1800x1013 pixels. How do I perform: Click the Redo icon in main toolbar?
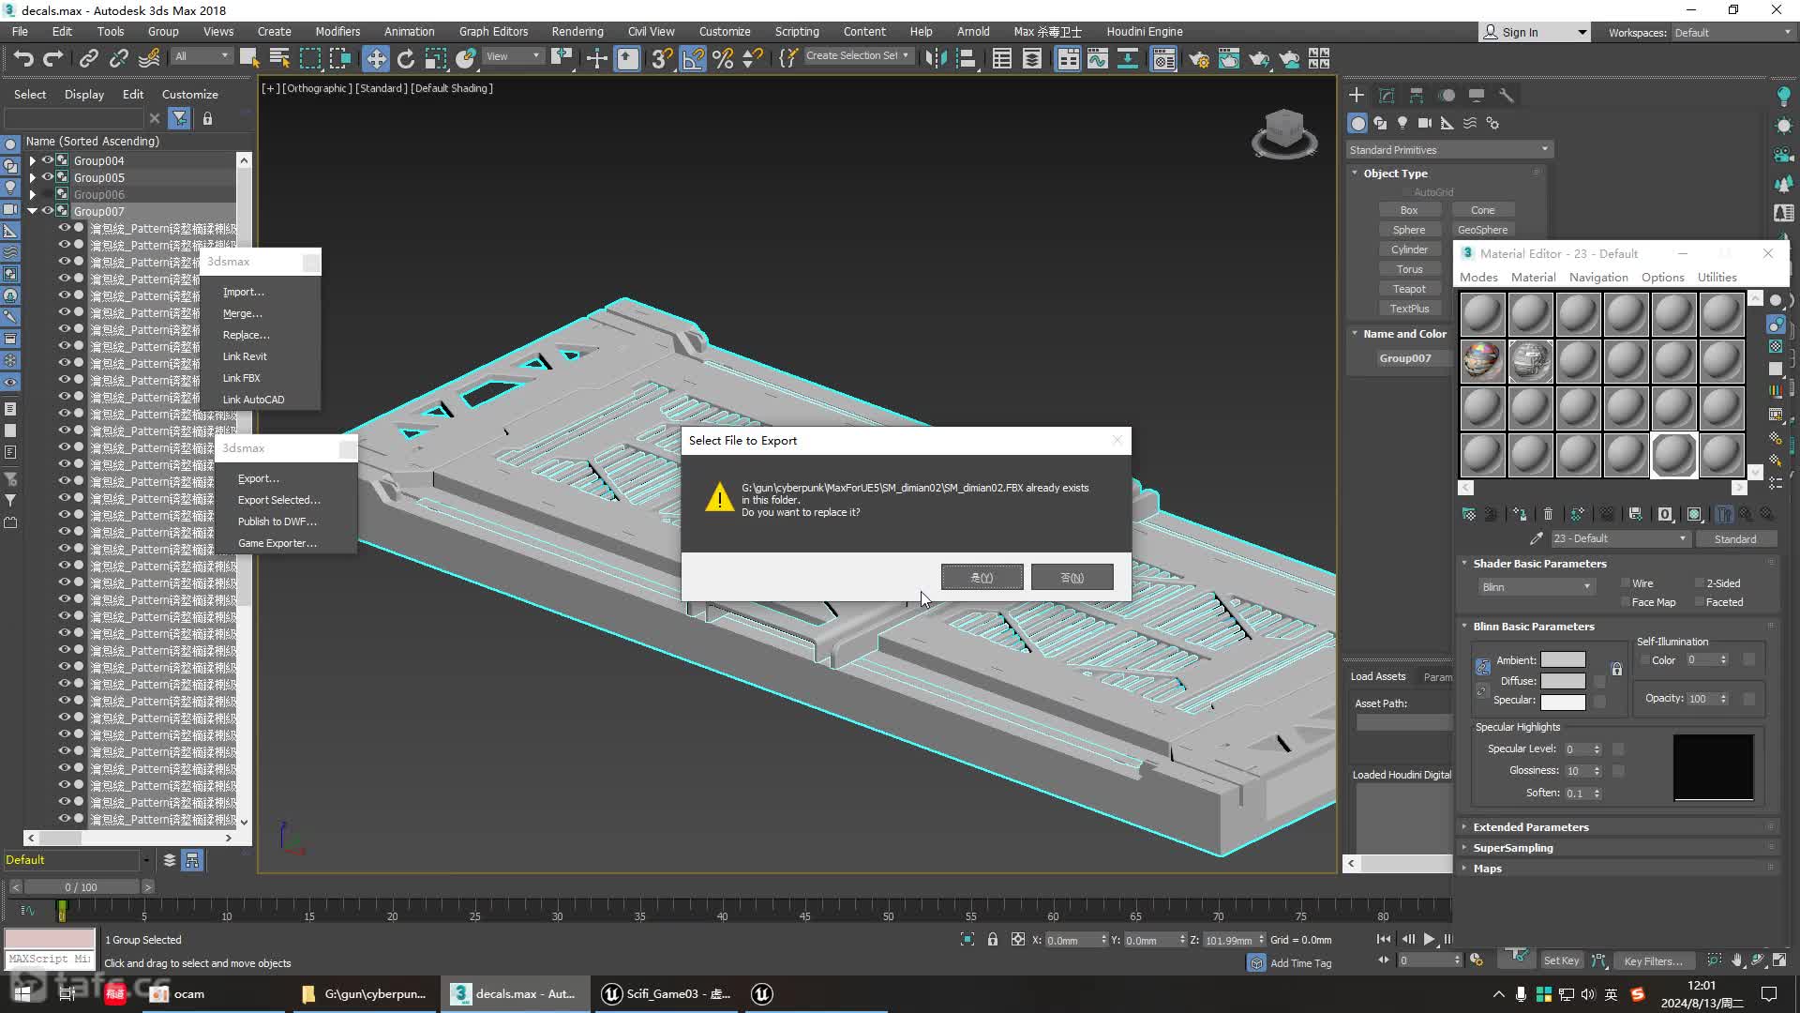(53, 59)
